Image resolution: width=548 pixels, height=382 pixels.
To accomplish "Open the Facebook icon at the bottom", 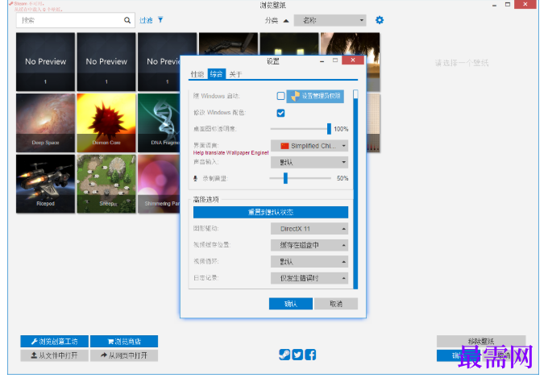I will tap(310, 355).
